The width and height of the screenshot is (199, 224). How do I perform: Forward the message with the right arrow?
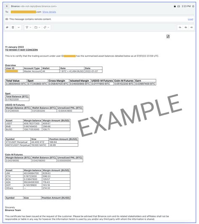(x=191, y=27)
